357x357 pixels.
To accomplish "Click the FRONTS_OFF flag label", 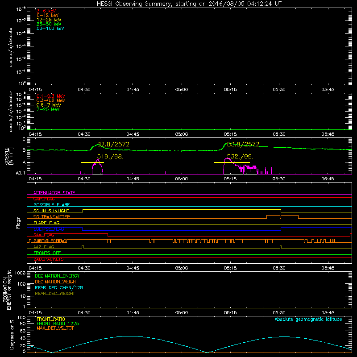I will [47, 253].
